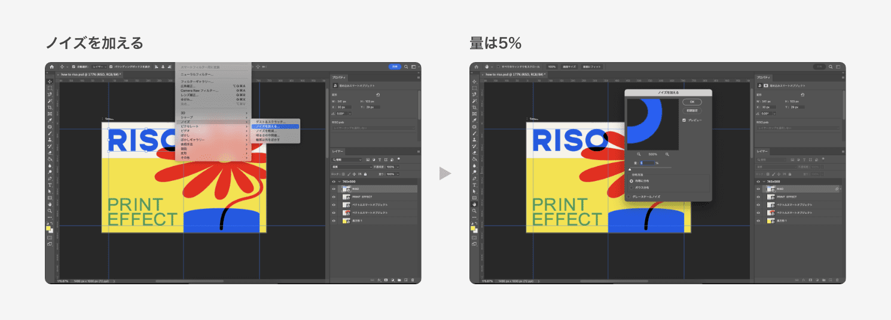Open Home screen icon in noise-dialog window
The image size is (891, 320).
[x=477, y=66]
